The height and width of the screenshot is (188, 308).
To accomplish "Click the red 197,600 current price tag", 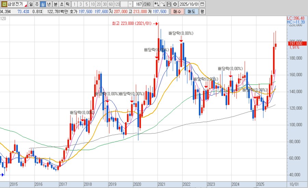I will [x=295, y=43].
